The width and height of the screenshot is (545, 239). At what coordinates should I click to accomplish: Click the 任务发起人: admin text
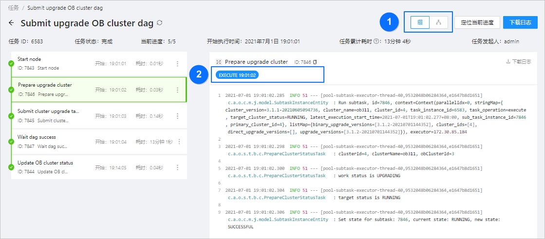pos(495,41)
